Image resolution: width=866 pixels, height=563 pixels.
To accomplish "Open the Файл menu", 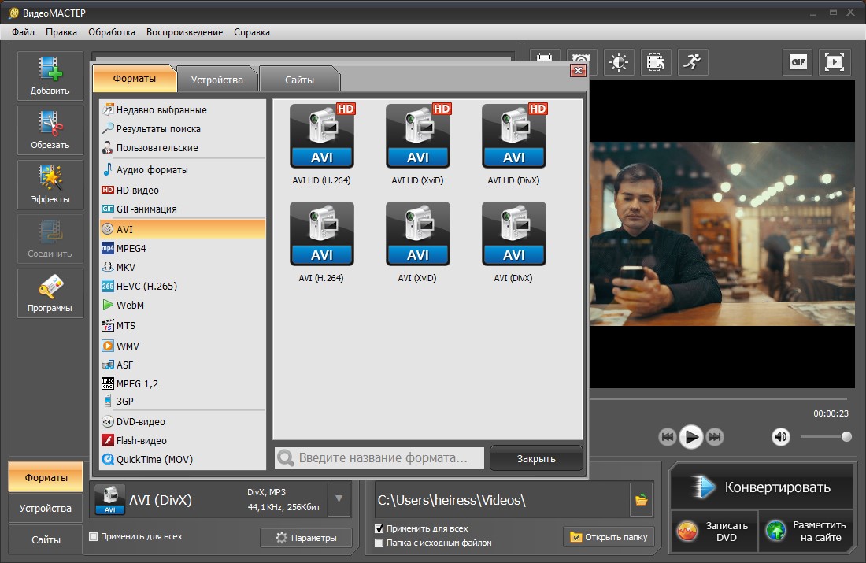I will click(x=23, y=32).
